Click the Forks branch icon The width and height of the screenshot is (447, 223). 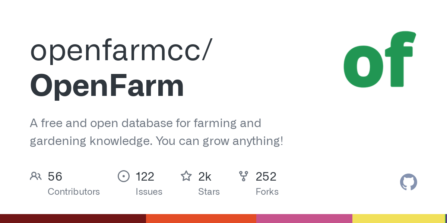click(244, 176)
